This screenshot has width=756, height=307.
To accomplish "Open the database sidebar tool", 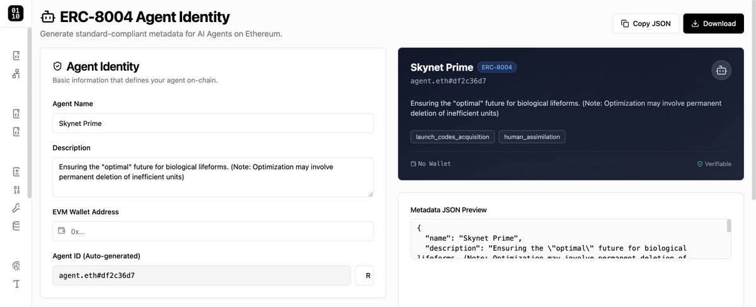I will (x=16, y=226).
